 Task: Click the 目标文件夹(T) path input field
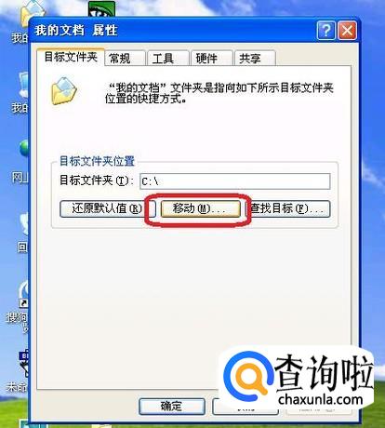pos(235,181)
